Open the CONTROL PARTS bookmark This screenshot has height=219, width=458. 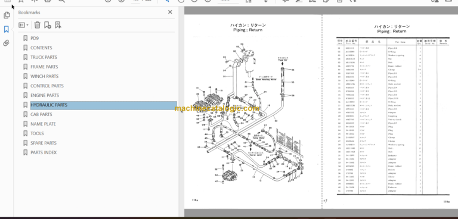click(x=47, y=86)
